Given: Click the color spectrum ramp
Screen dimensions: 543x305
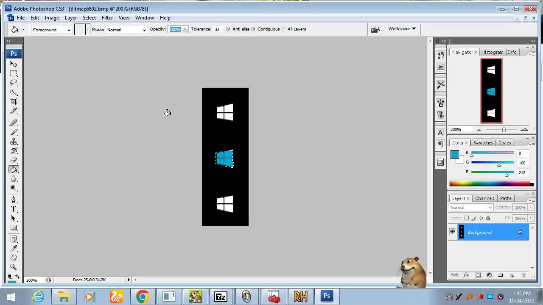Looking at the screenshot, I should (491, 183).
